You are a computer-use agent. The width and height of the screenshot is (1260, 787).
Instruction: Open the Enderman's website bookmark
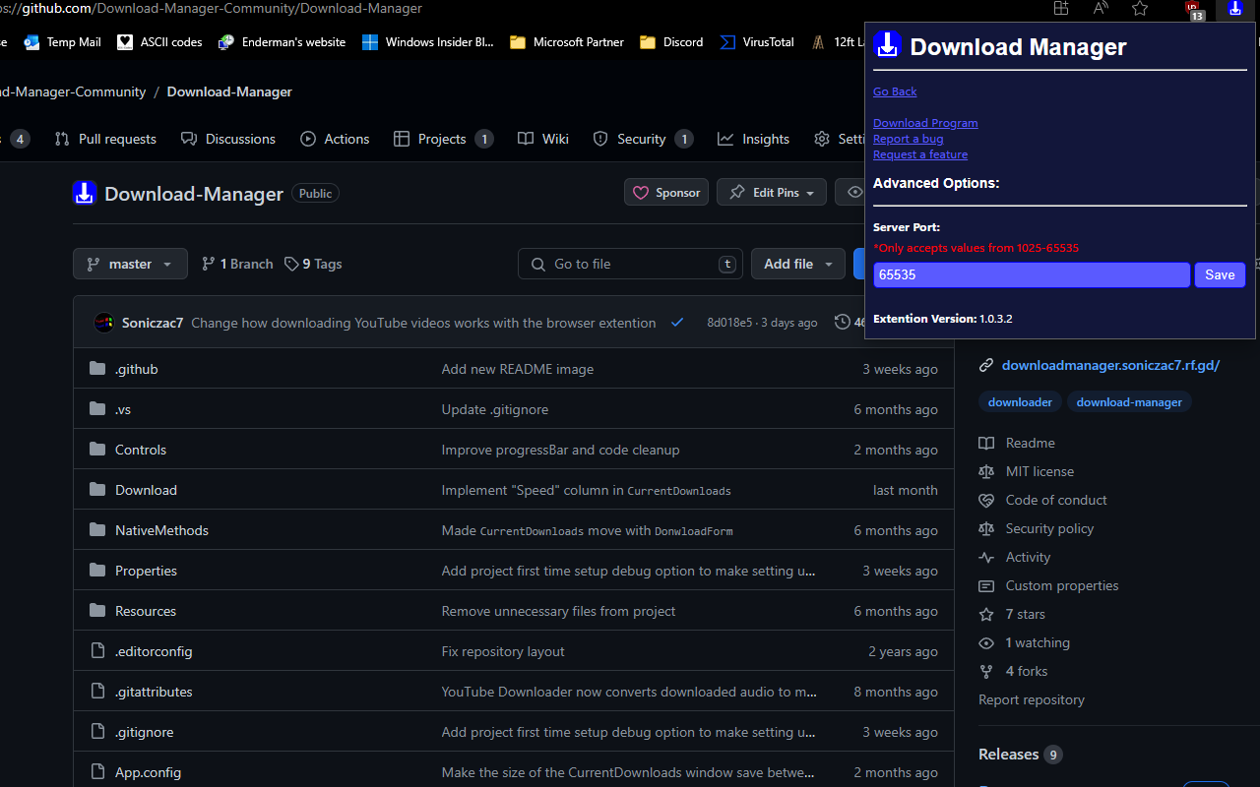pyautogui.click(x=283, y=42)
